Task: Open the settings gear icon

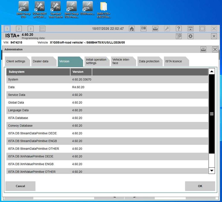Action: pyautogui.click(x=191, y=36)
